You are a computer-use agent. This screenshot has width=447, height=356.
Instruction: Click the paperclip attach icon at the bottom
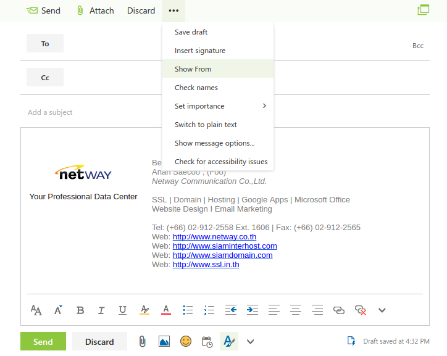click(142, 341)
